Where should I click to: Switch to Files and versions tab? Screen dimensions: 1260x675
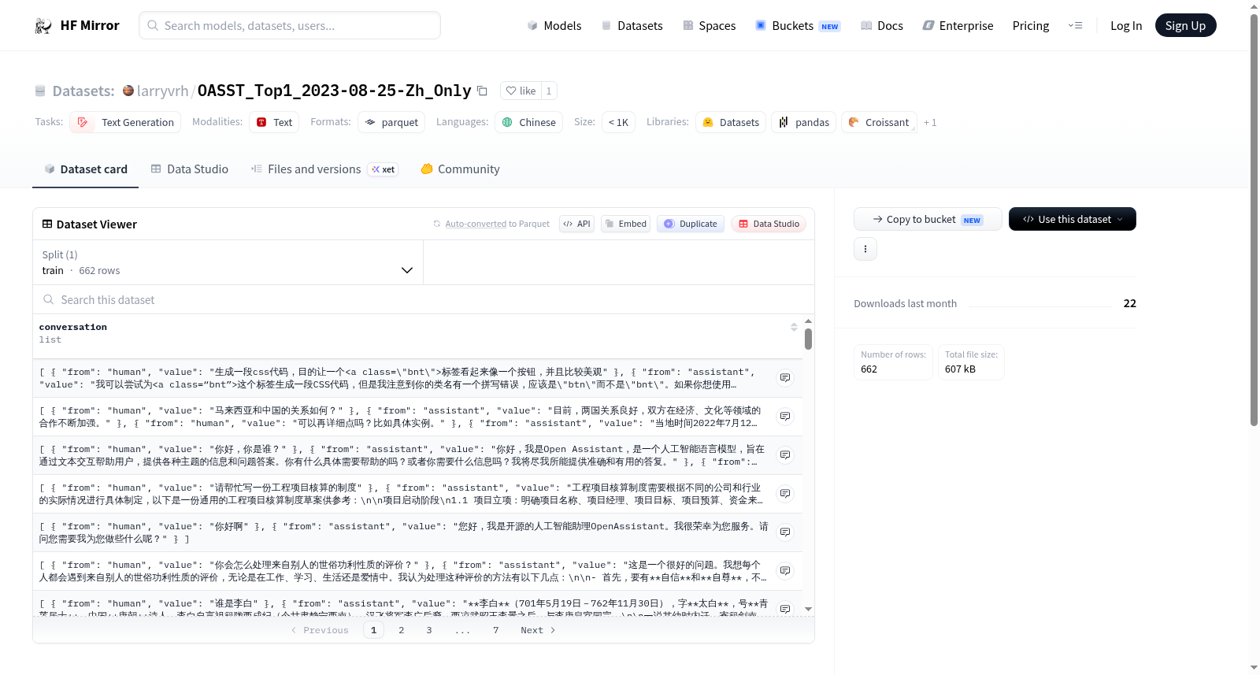324,169
